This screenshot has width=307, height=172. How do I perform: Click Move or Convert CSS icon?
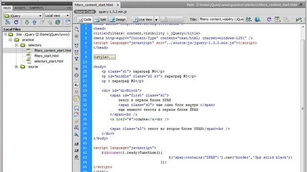pos(77,135)
